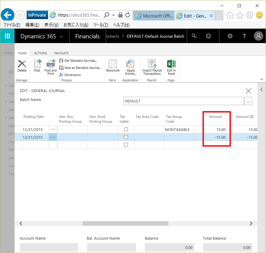Open the 編集(E) menu
The width and height of the screenshot is (266, 253).
pos(32,25)
